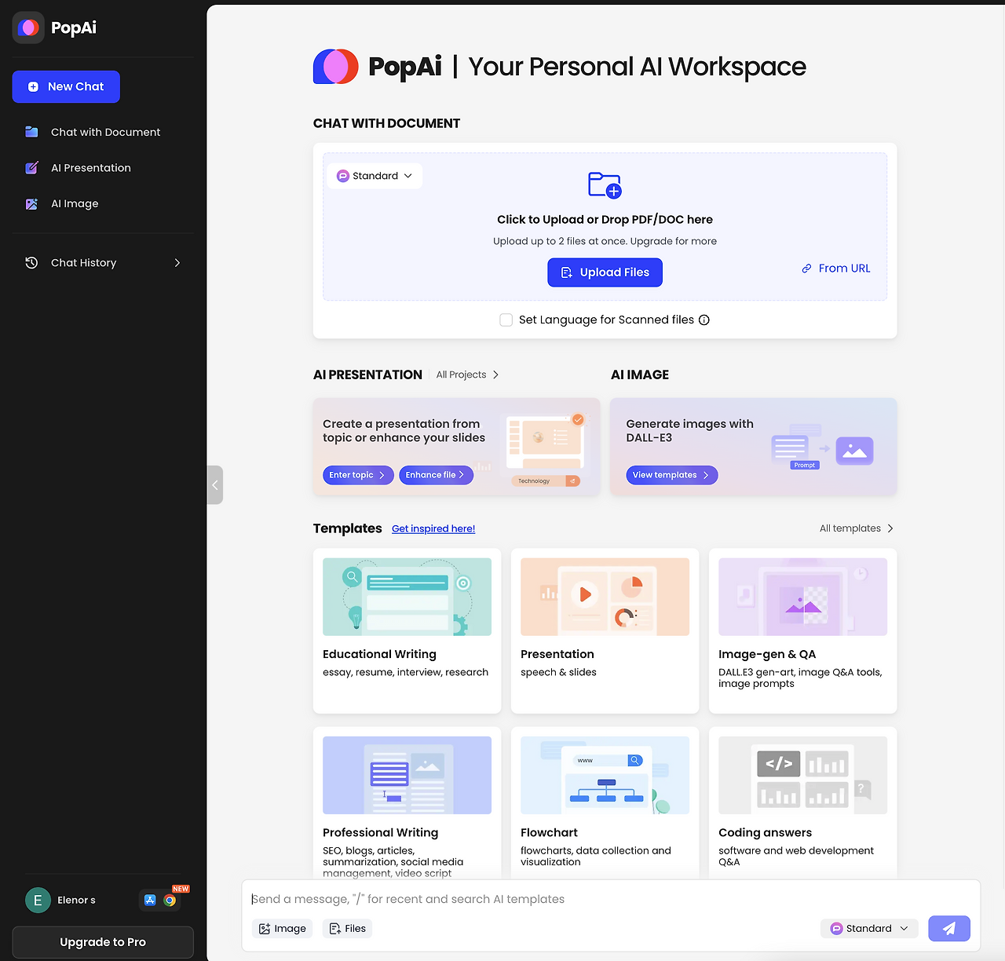The height and width of the screenshot is (961, 1005).
Task: Click the Chat with Document folder icon
Action: click(31, 132)
